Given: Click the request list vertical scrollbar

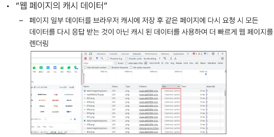Looking at the screenshot, I should 225,93.
